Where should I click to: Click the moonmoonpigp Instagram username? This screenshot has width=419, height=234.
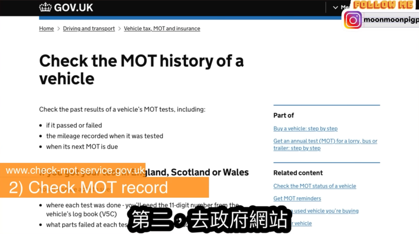(x=391, y=20)
